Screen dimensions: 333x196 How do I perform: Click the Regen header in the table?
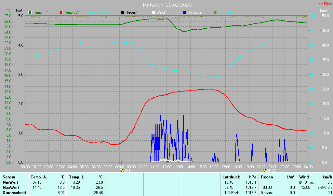coord(267,177)
